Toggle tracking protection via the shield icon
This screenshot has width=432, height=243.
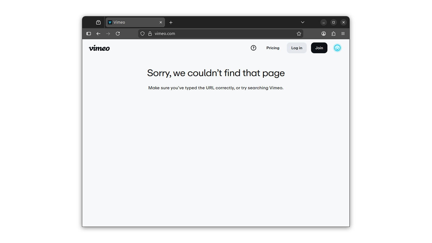(142, 33)
